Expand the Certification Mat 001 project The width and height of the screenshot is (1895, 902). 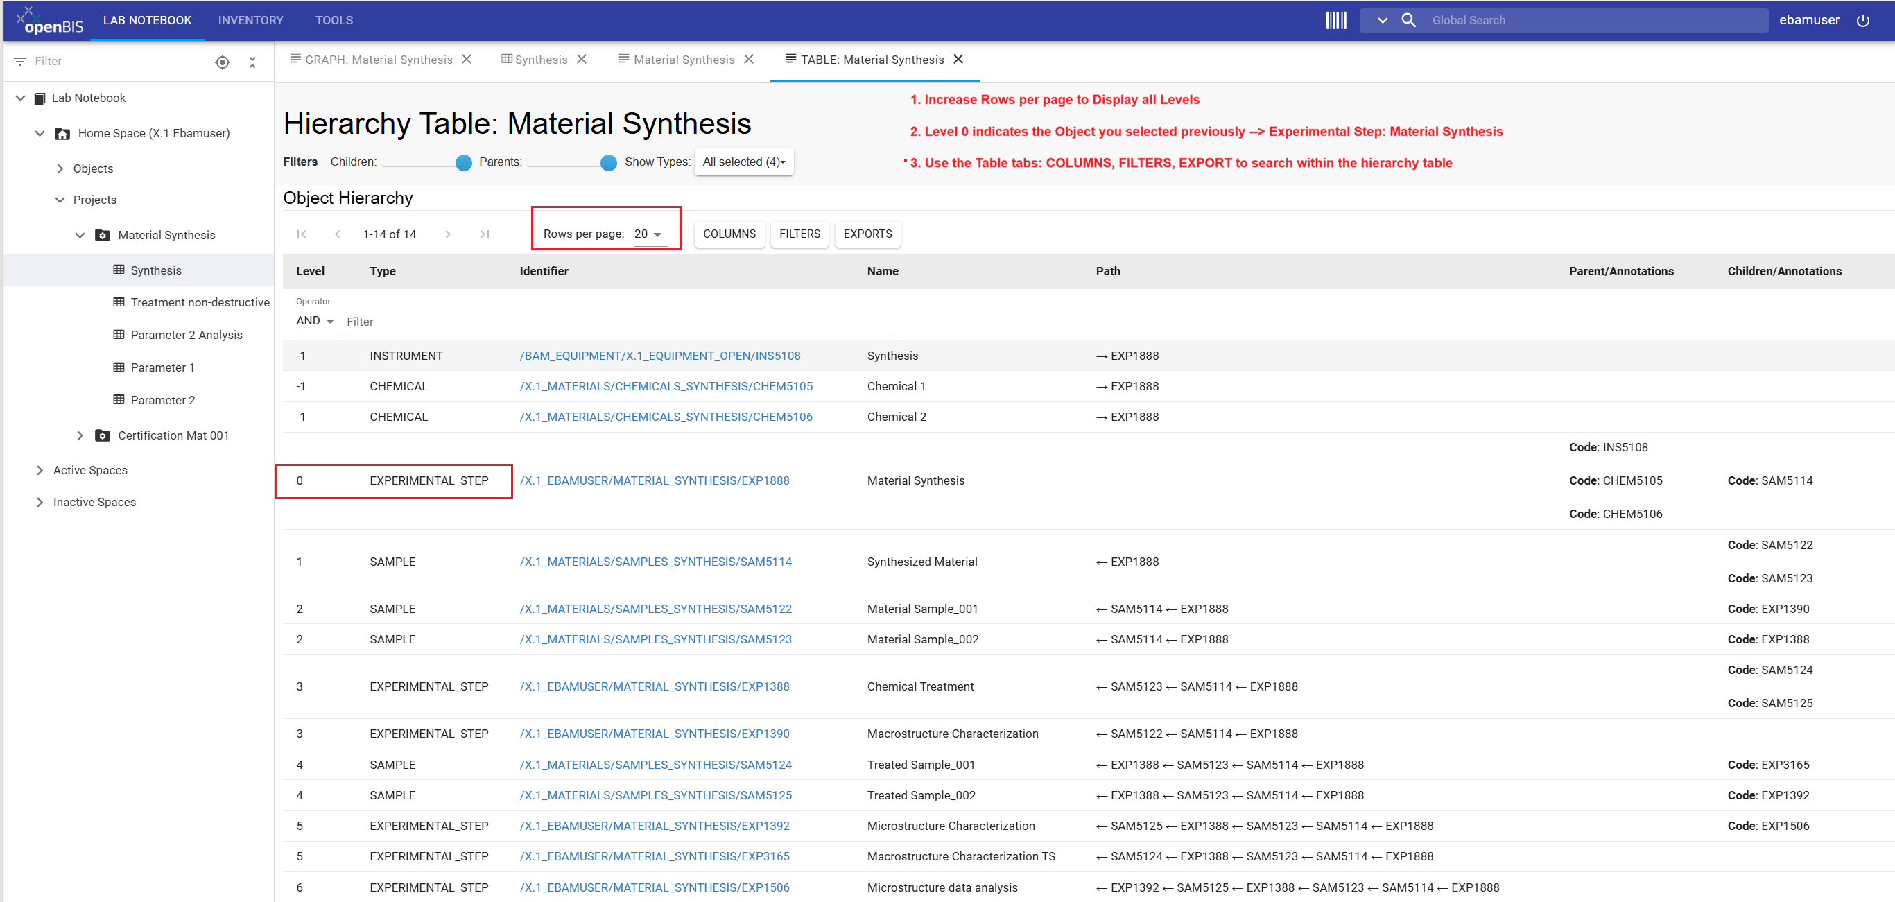(x=80, y=435)
